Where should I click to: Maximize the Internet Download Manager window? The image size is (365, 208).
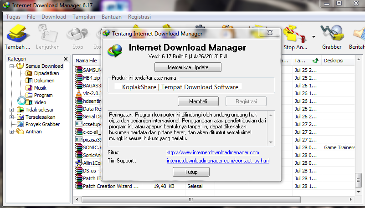339,3
